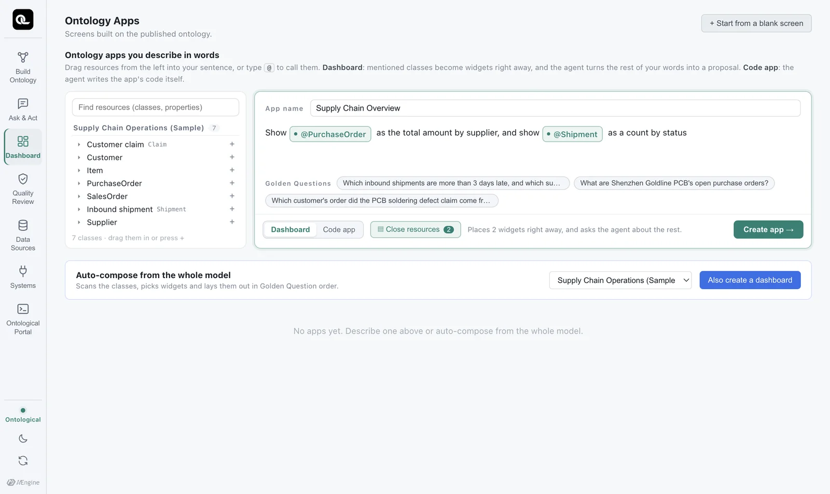Select the Dashboard mode tab

click(x=290, y=229)
